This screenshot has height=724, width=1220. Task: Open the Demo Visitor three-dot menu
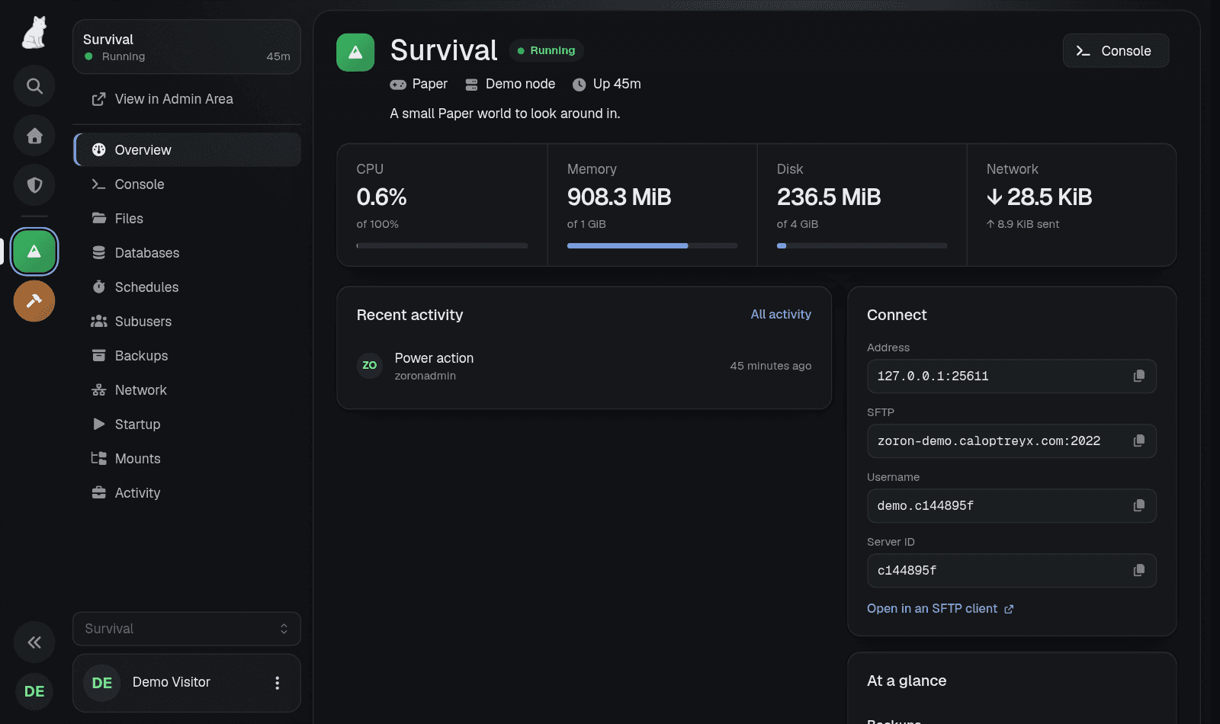(278, 683)
